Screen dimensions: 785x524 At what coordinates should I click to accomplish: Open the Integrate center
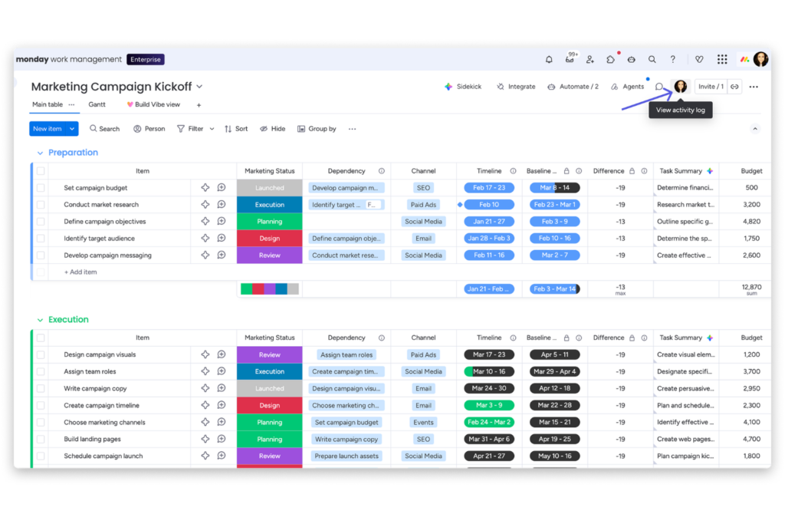tap(516, 87)
